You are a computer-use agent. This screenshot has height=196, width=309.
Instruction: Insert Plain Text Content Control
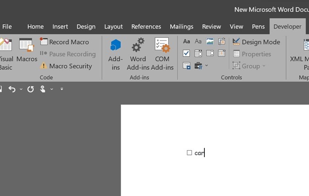(198, 41)
